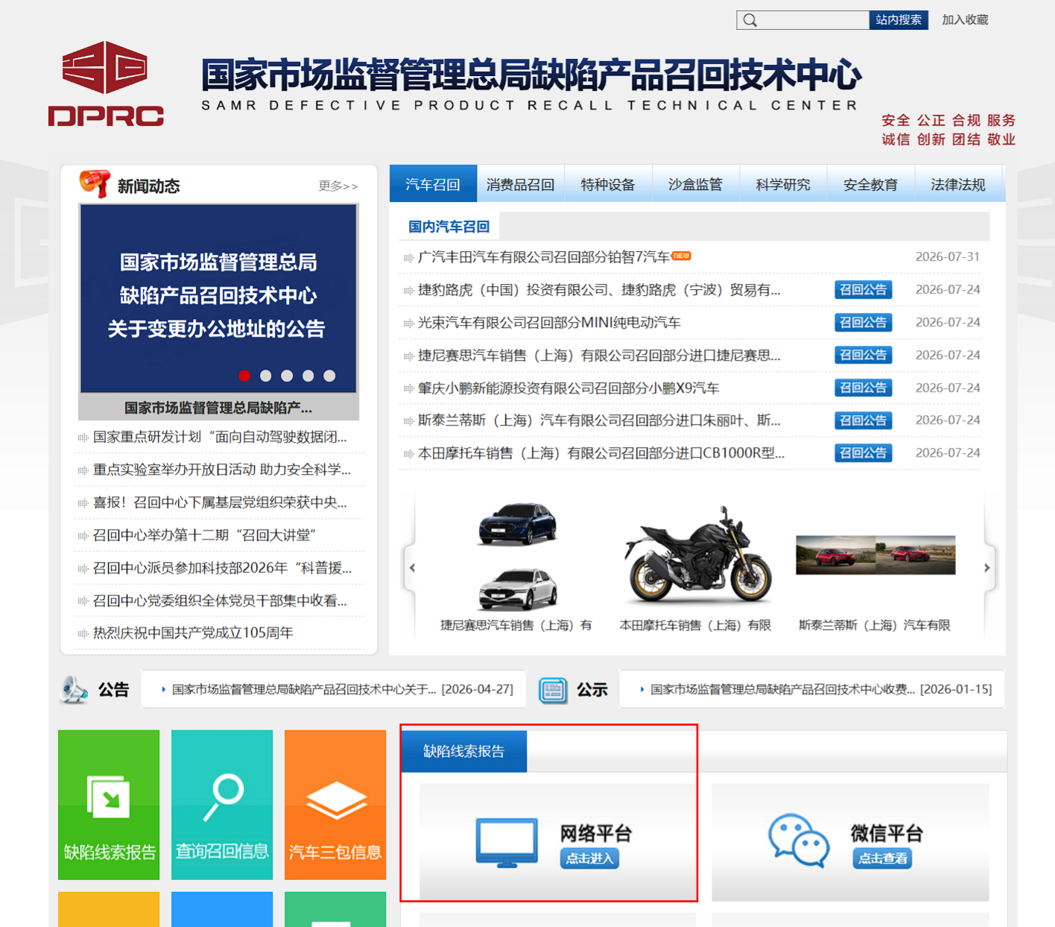Open banner caption 国家市场监督管理总局缺陷产...
This screenshot has height=927, width=1055.
tap(218, 408)
